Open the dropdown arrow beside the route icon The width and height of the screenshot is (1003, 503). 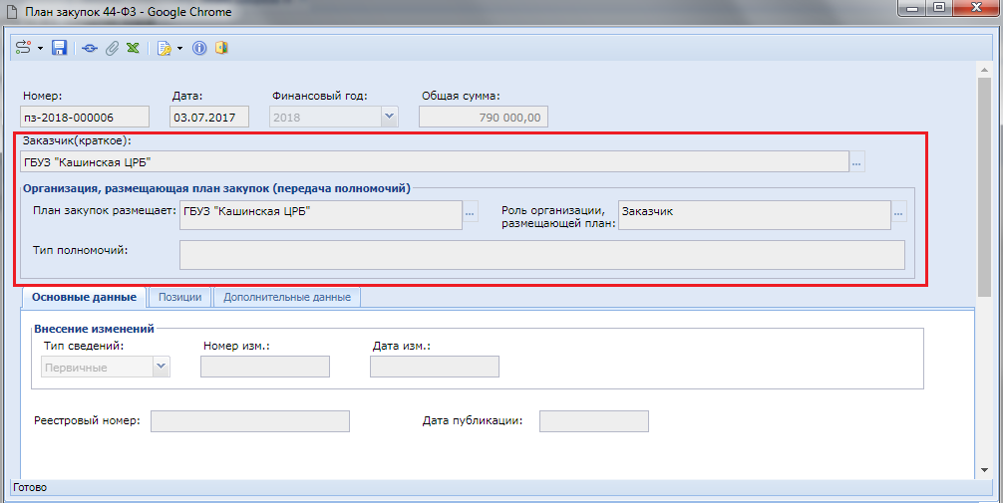point(40,48)
